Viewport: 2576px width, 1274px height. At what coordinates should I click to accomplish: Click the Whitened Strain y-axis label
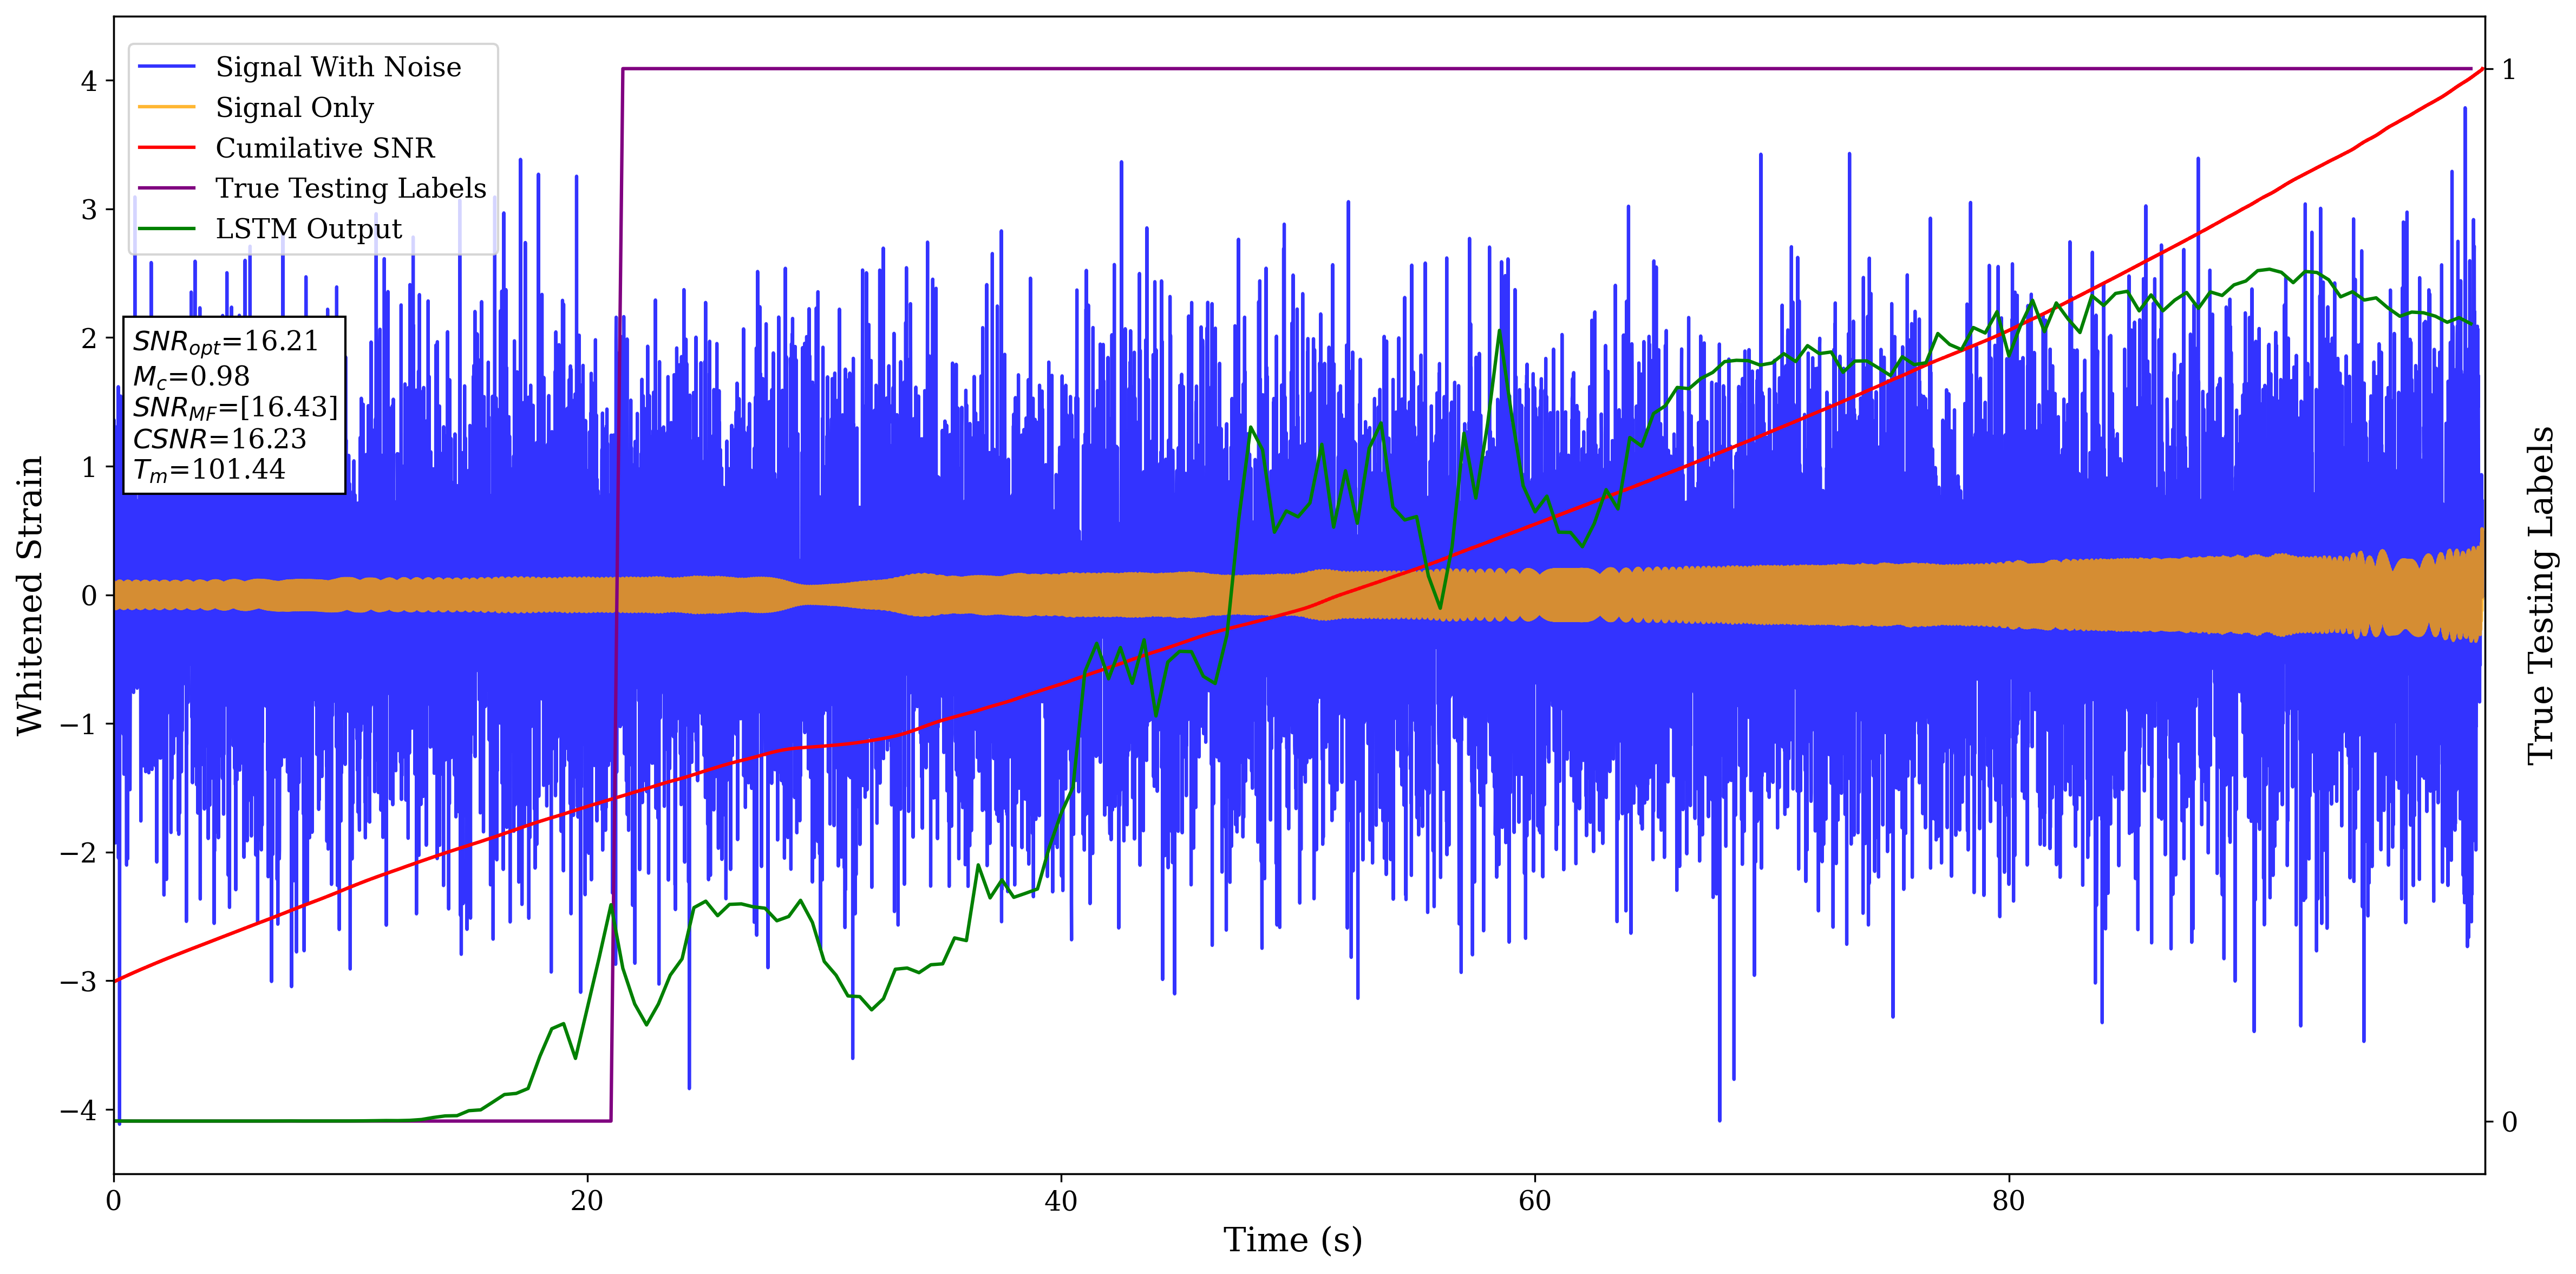point(30,595)
